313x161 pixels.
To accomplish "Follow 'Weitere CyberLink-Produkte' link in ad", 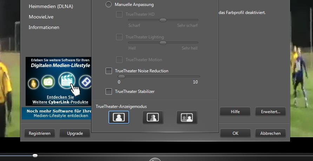I will pyautogui.click(x=60, y=102).
